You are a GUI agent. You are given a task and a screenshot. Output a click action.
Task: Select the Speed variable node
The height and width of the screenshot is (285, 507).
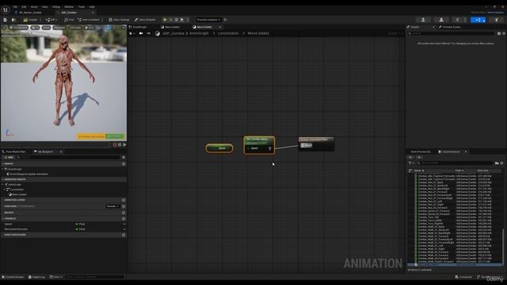[x=219, y=148]
